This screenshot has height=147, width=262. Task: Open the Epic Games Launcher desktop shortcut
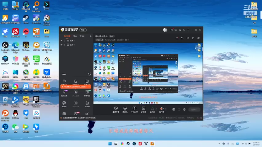36,102
